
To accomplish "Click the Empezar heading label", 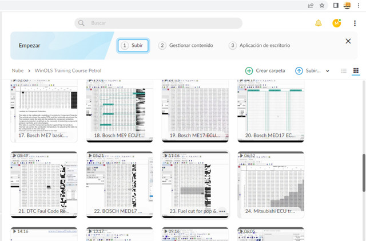I will [x=29, y=45].
